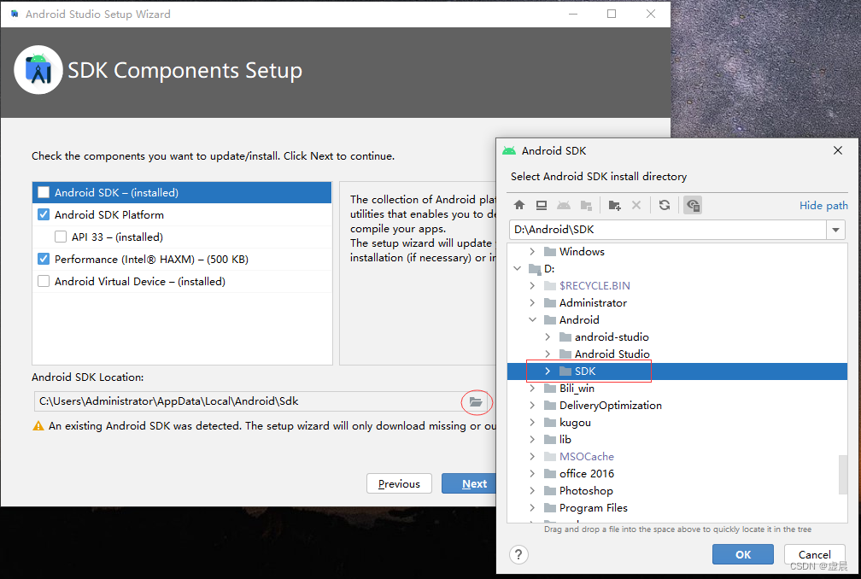Select the Home directory icon in the file chooser
Viewport: 861px width, 579px height.
pyautogui.click(x=520, y=205)
